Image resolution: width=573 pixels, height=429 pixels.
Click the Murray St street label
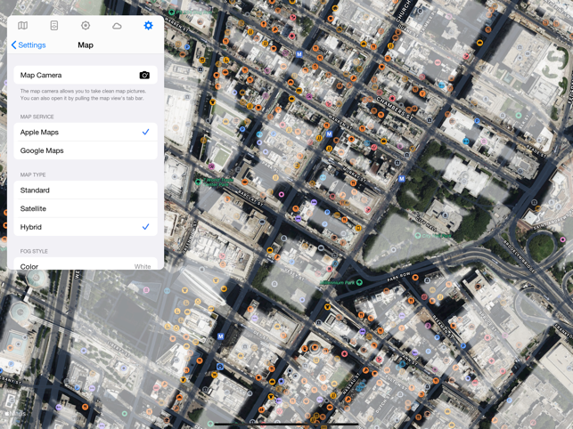(354, 174)
